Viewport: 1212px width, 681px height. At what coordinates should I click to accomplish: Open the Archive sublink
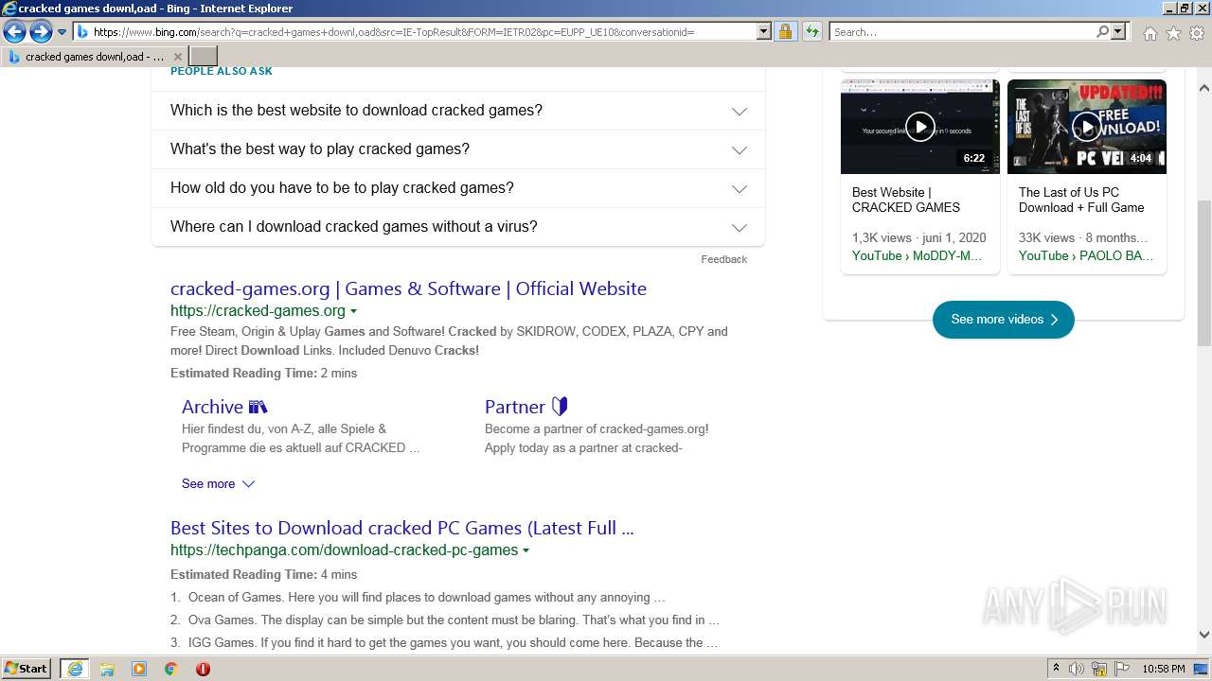224,407
